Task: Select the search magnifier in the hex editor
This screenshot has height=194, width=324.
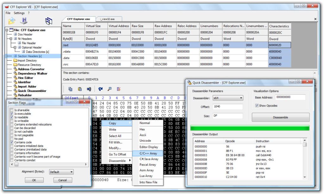Action: [109, 89]
